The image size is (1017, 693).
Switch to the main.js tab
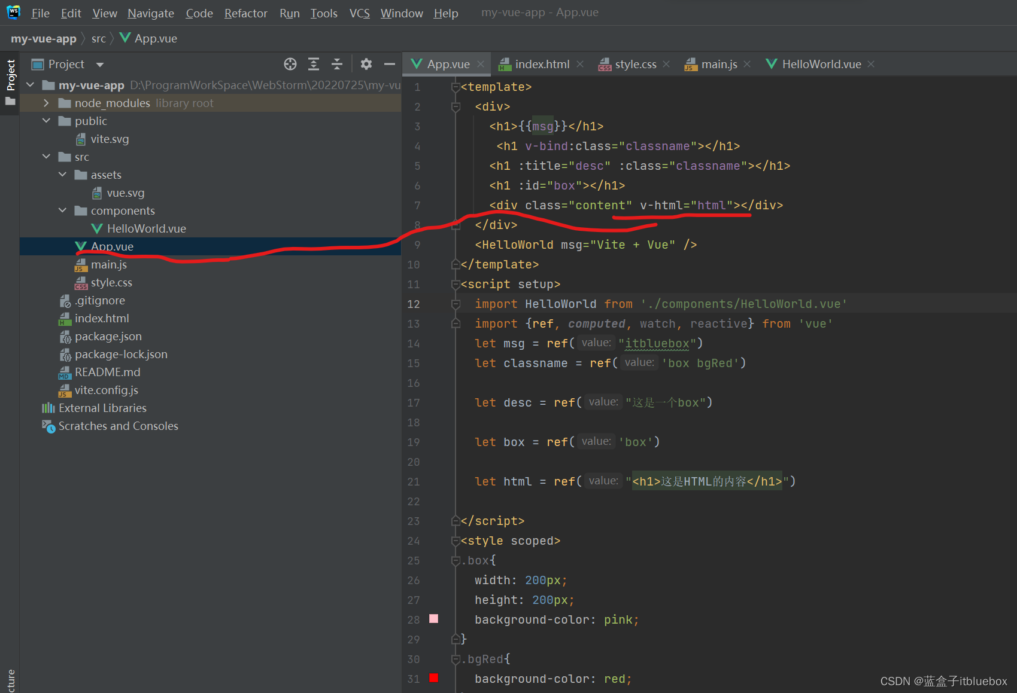(719, 64)
